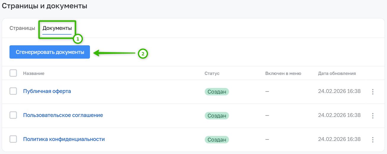Switch to the Страницы tab
The width and height of the screenshot is (387, 154).
(22, 28)
